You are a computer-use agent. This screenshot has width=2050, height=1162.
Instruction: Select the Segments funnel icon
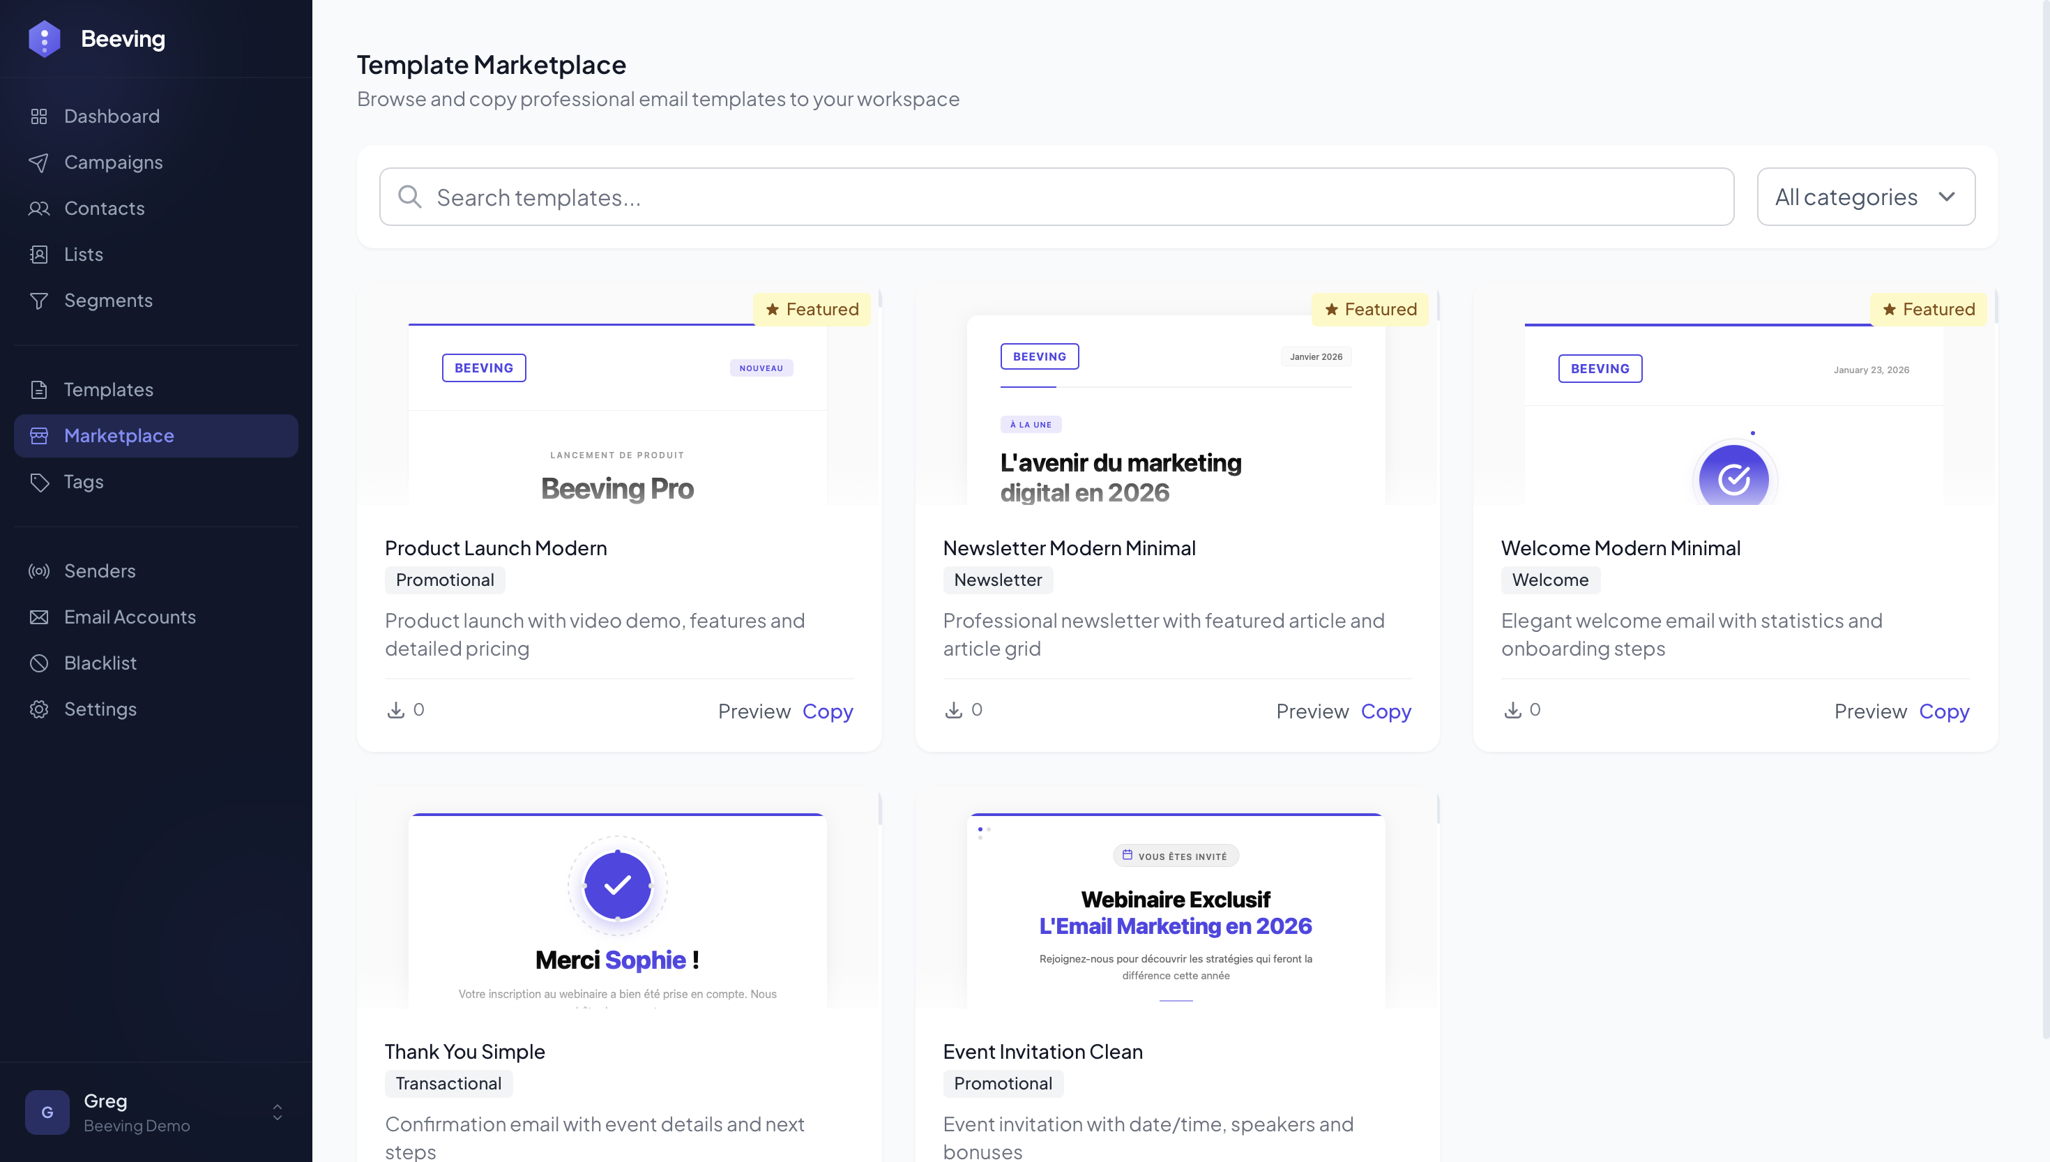click(39, 300)
